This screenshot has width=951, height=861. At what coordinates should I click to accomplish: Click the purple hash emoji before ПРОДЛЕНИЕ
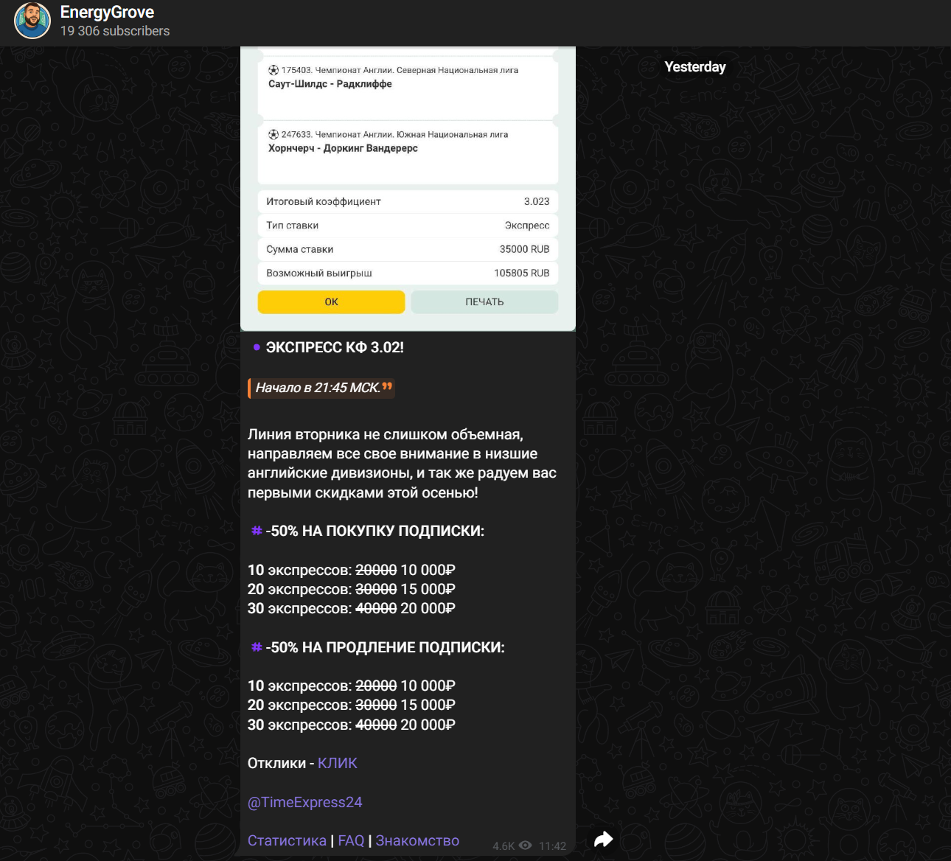coord(257,647)
